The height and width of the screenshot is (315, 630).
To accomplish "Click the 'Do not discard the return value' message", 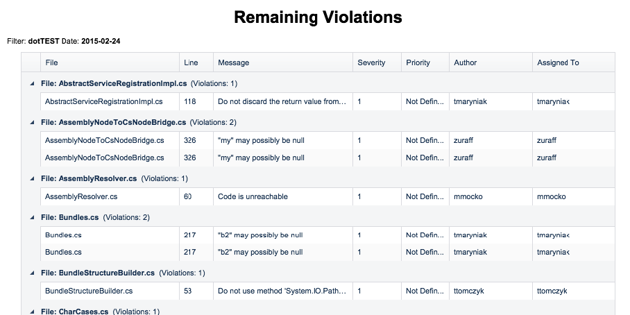I will click(x=282, y=102).
